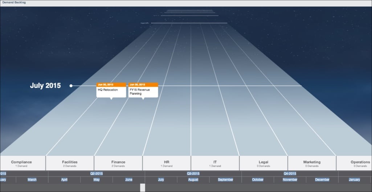Select October on the month timeline
Image resolution: width=372 pixels, height=192 pixels.
[x=258, y=180]
